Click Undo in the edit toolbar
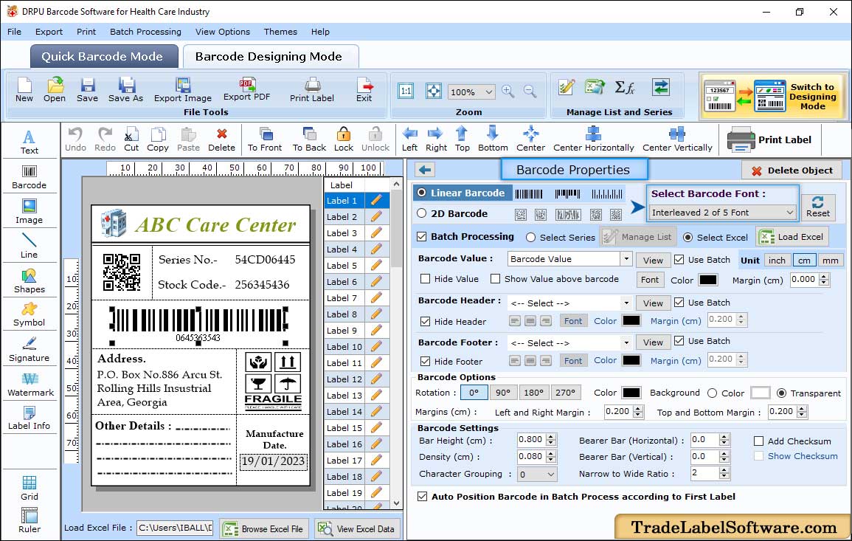 [75, 139]
